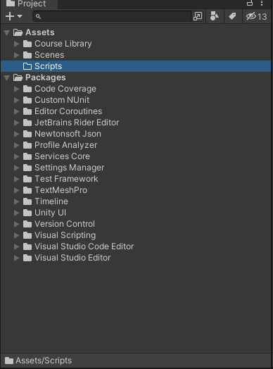The height and width of the screenshot is (369, 273).
Task: Open Search by Label tag icon
Action: click(233, 16)
